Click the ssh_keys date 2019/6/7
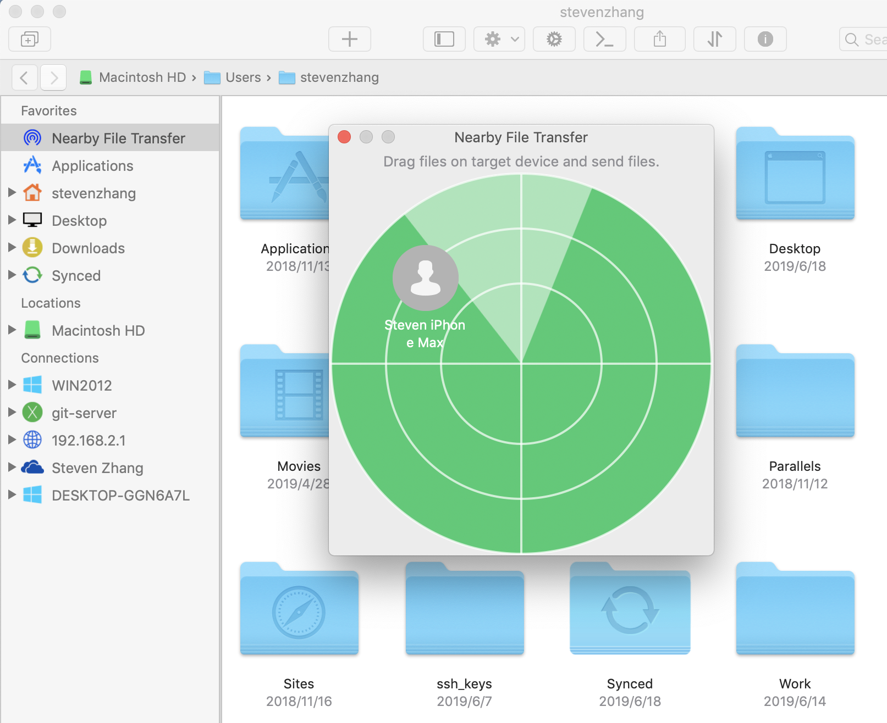This screenshot has height=723, width=887. pos(465,701)
